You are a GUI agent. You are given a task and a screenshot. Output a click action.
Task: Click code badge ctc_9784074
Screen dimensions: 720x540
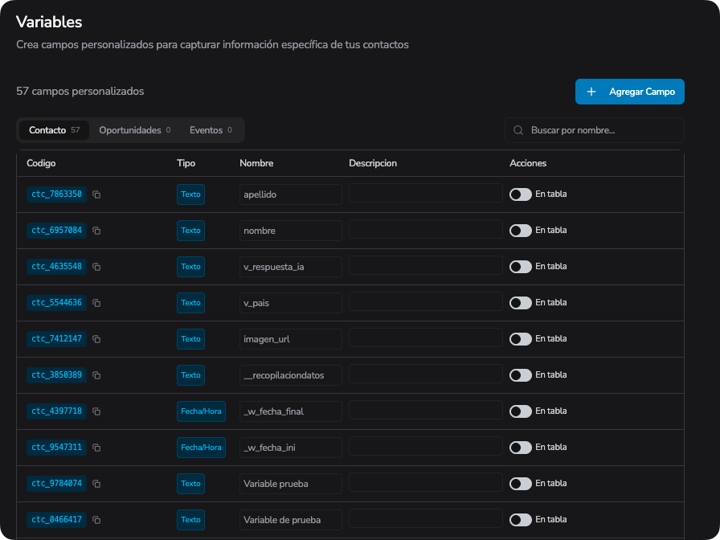[56, 484]
